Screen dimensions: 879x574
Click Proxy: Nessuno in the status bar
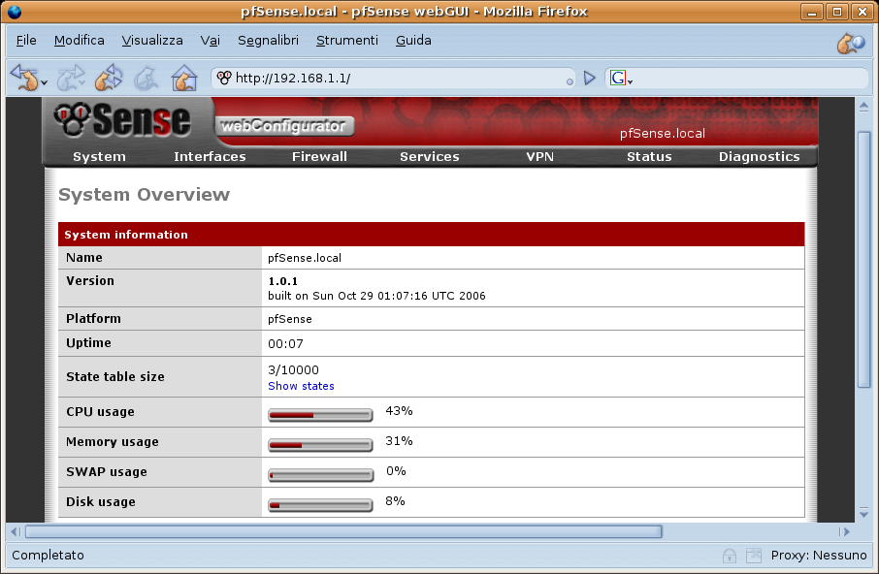coord(818,556)
